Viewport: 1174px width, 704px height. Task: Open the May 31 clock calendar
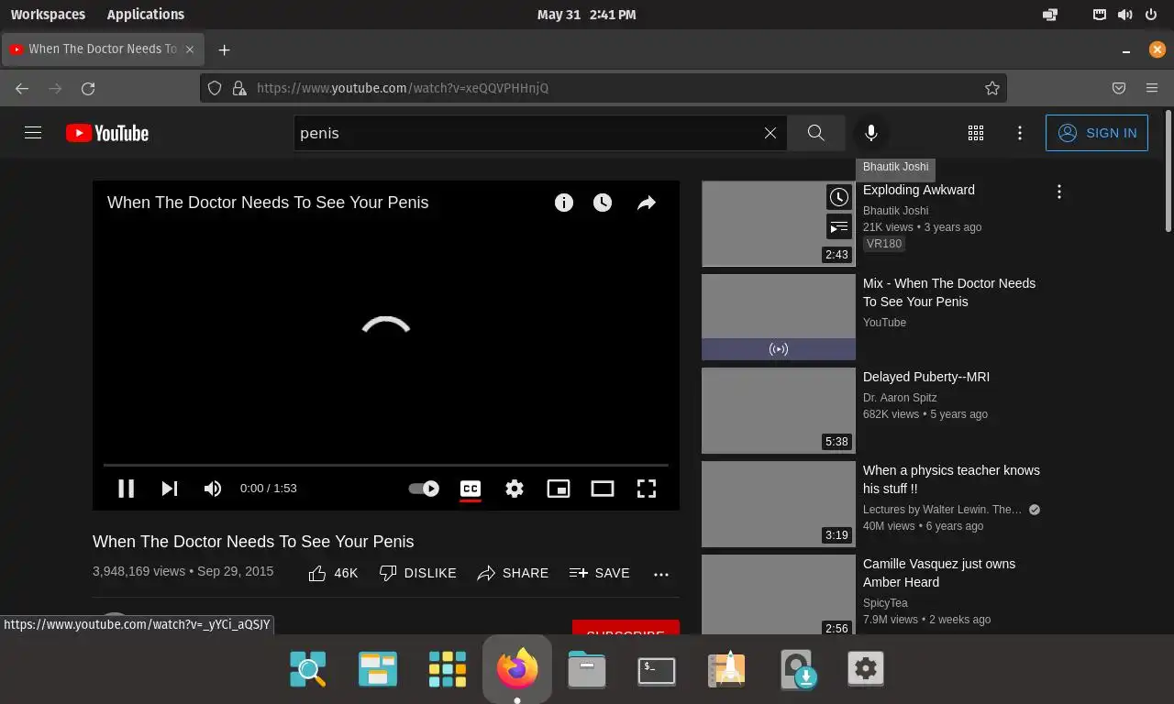586,15
